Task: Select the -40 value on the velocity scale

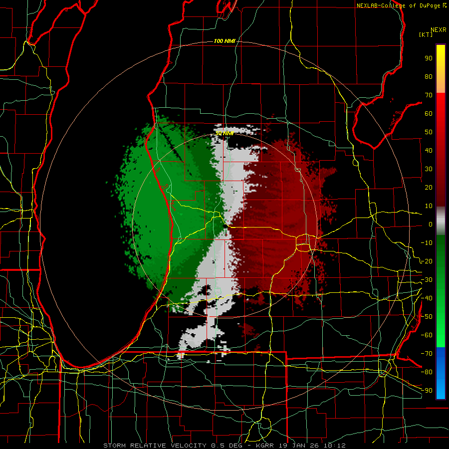Action: (427, 298)
